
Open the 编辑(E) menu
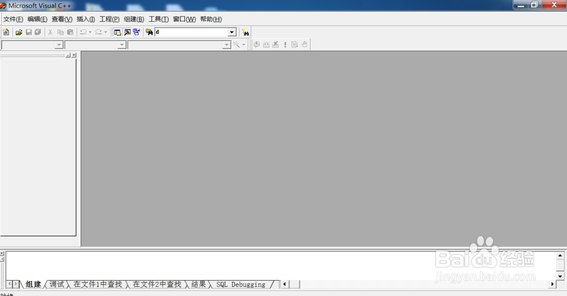(37, 19)
